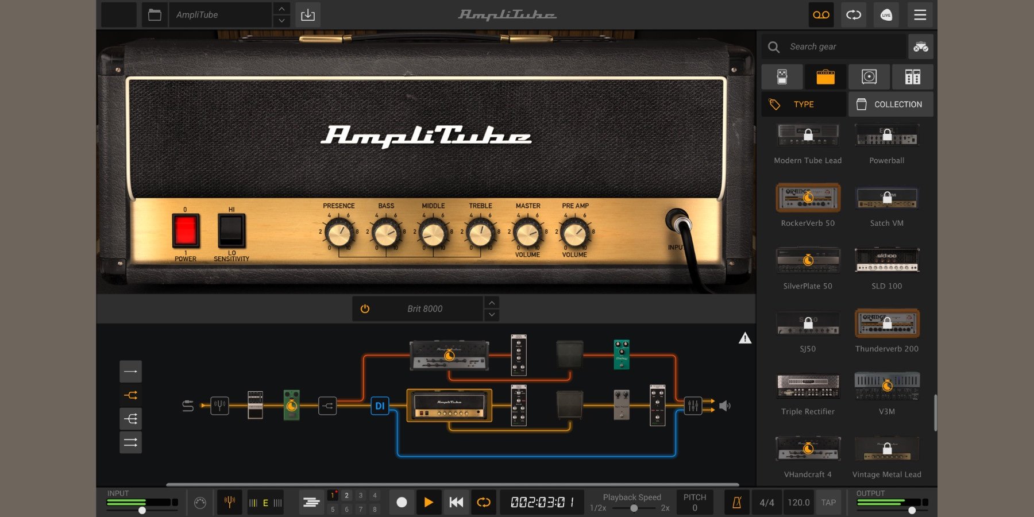
Task: Select the stomp pedal gear category icon
Action: pos(782,77)
